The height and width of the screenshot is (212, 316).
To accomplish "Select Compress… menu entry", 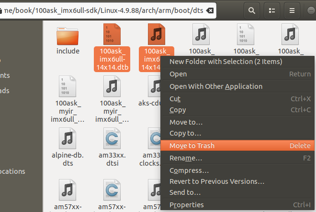I will [x=237, y=170].
